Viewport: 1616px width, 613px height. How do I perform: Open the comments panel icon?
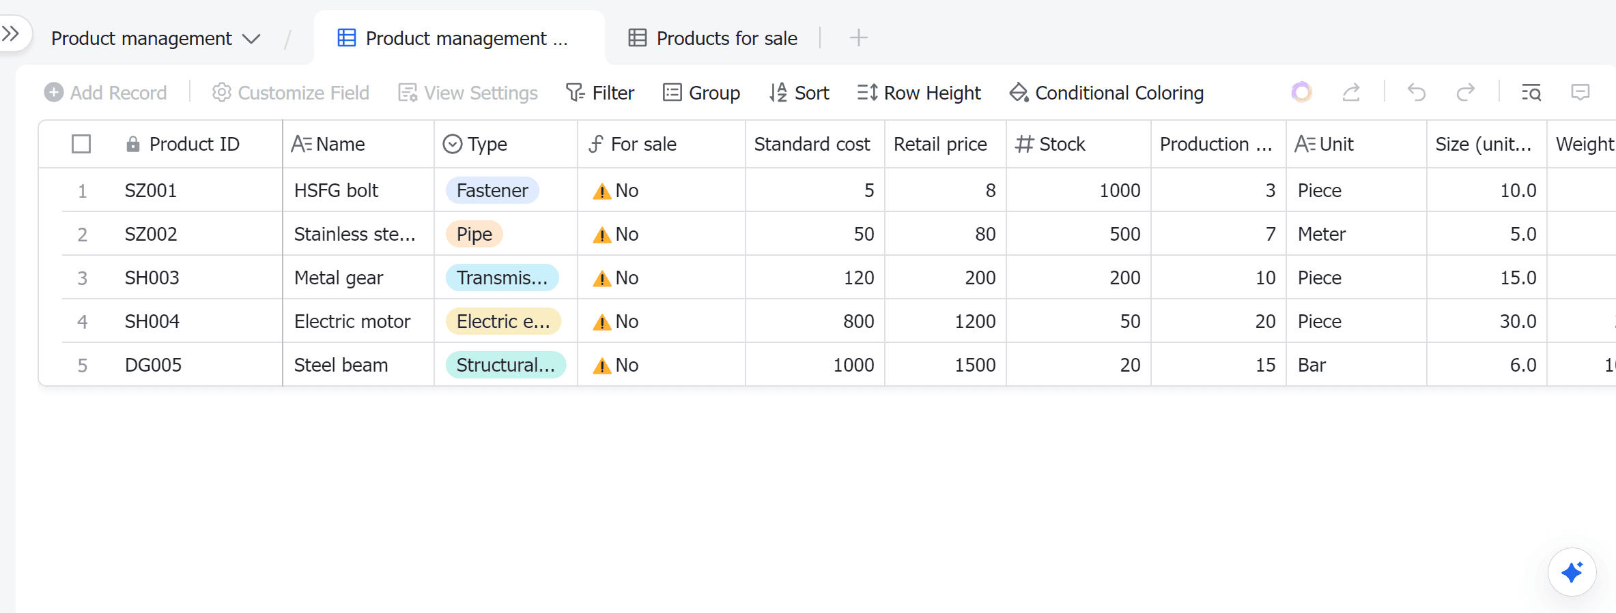pyautogui.click(x=1580, y=92)
